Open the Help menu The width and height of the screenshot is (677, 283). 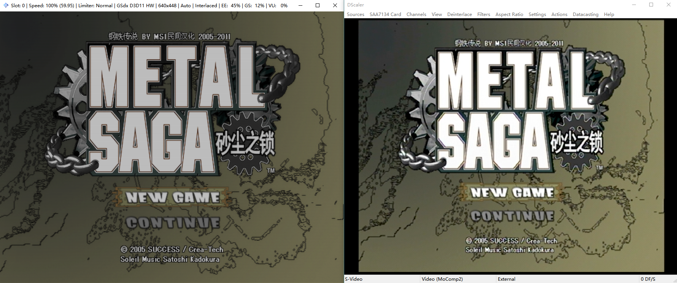(609, 14)
